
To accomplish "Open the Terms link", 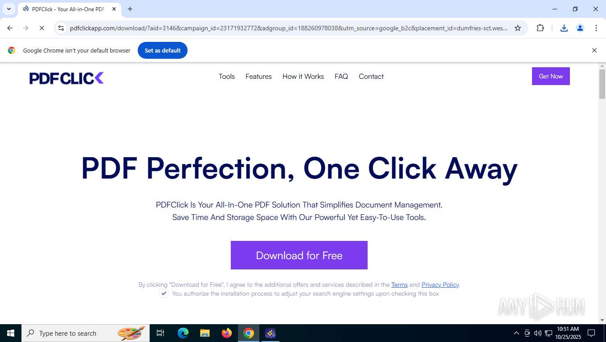I will [x=399, y=285].
